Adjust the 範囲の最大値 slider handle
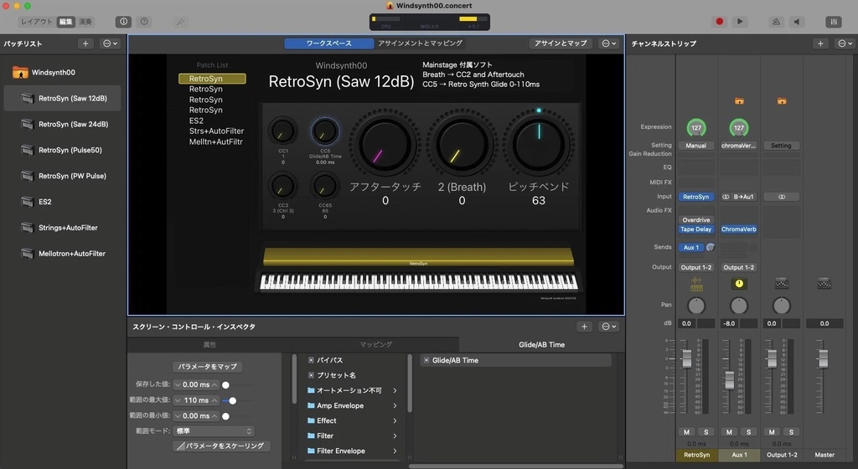Image resolution: width=858 pixels, height=469 pixels. click(x=233, y=400)
